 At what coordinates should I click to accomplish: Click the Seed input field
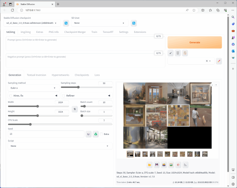click(x=46, y=134)
